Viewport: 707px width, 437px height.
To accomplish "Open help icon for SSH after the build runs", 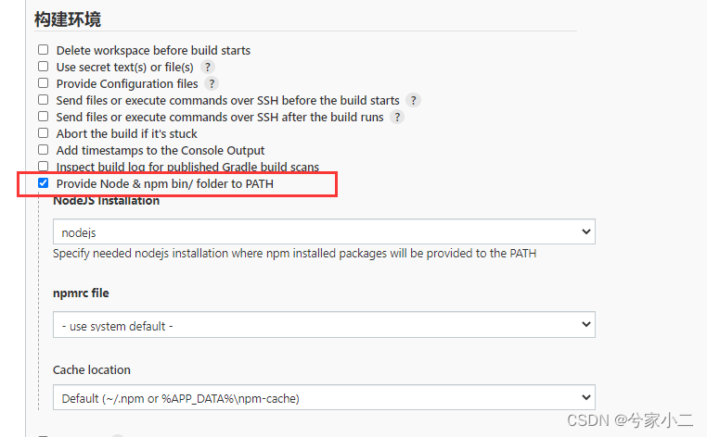I will click(397, 117).
